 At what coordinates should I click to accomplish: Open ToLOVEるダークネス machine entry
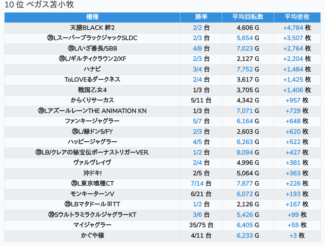(x=92, y=79)
